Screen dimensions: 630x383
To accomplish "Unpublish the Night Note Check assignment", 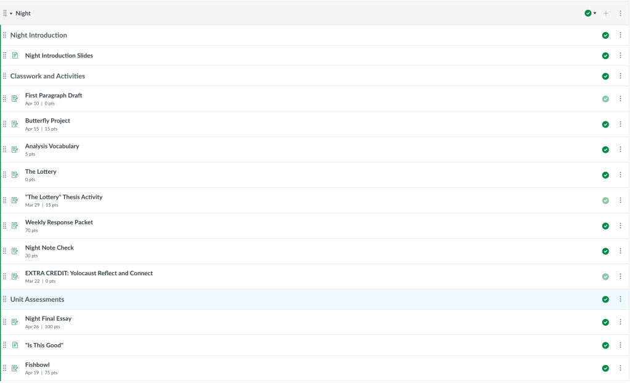I will tap(605, 251).
